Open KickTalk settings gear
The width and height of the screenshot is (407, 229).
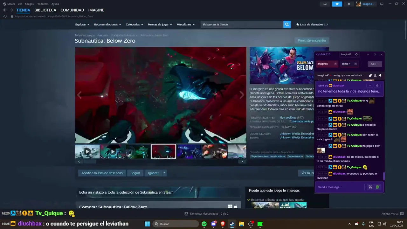pyautogui.click(x=356, y=54)
